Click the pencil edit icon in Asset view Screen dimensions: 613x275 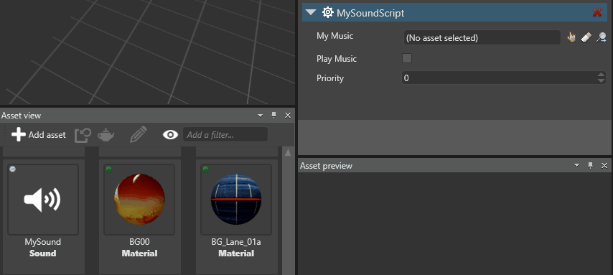coord(139,134)
